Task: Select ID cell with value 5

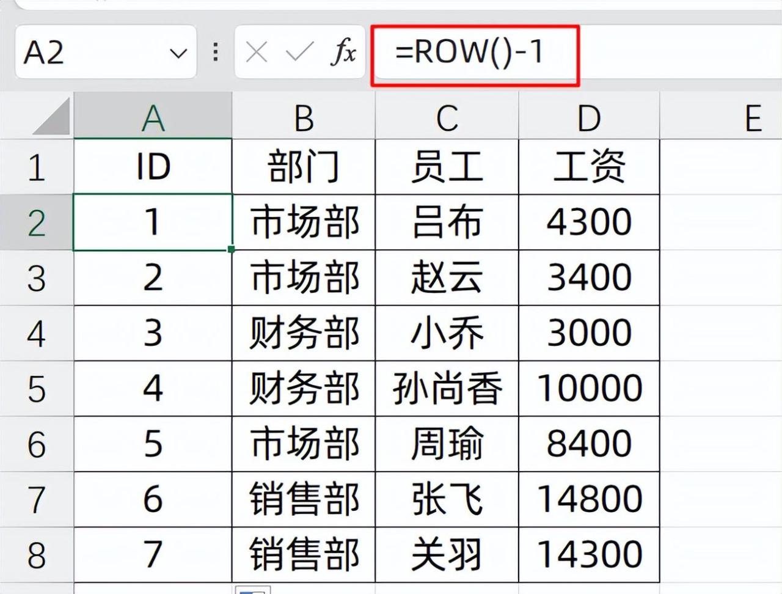Action: 153,444
